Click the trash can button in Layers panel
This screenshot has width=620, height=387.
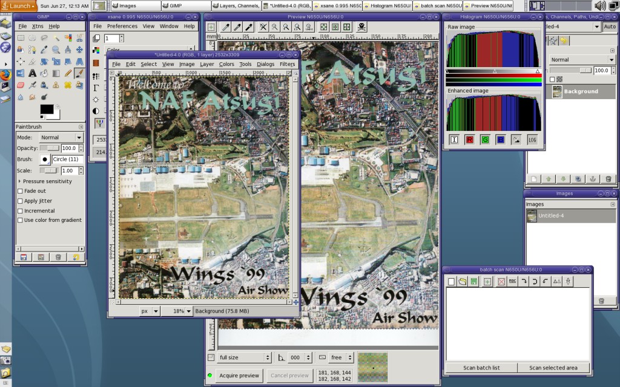pyautogui.click(x=608, y=179)
